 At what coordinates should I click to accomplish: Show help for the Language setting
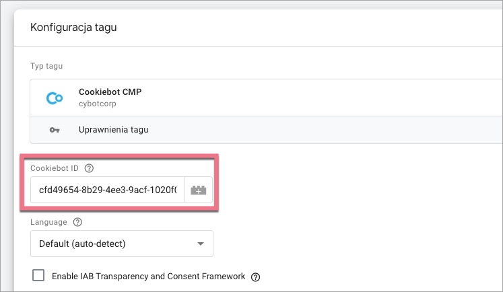(x=77, y=221)
